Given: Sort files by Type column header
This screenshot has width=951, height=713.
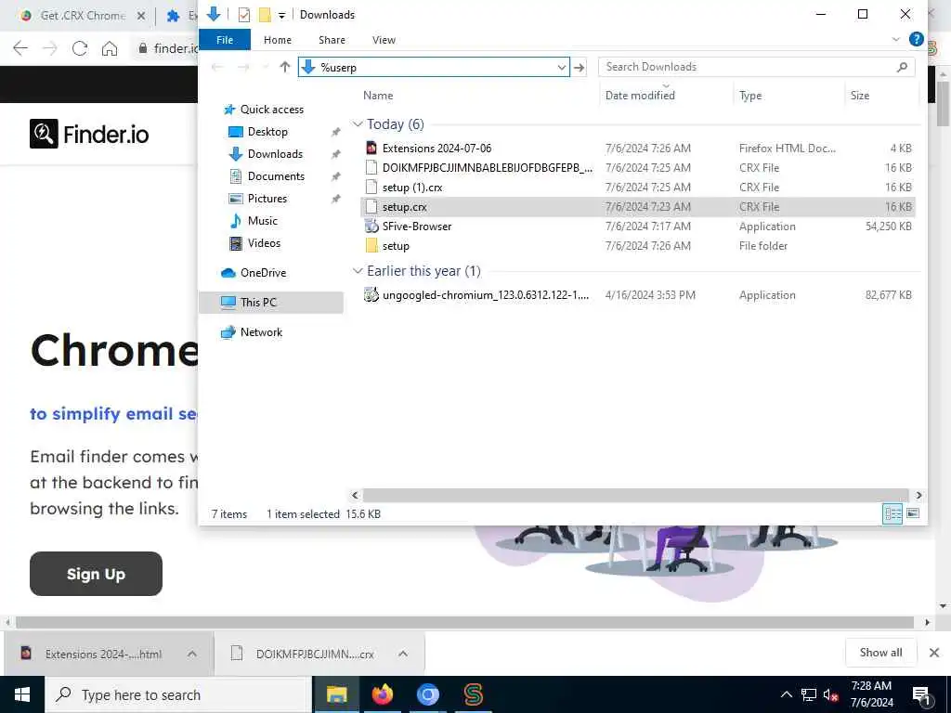Looking at the screenshot, I should (x=750, y=96).
